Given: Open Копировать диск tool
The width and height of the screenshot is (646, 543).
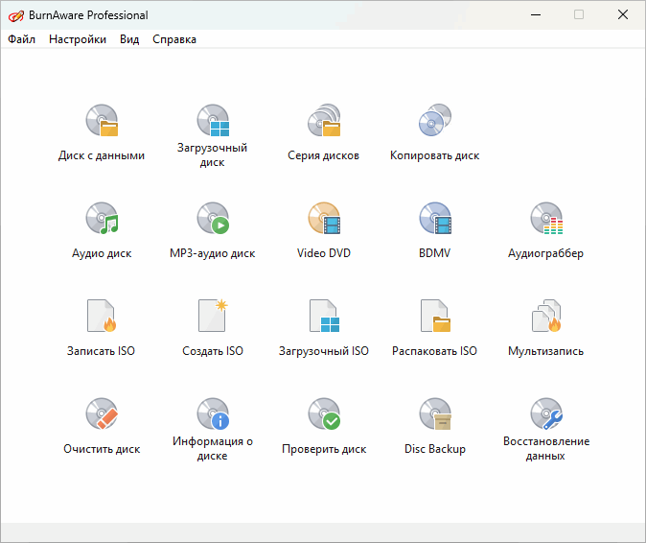Looking at the screenshot, I should point(434,122).
